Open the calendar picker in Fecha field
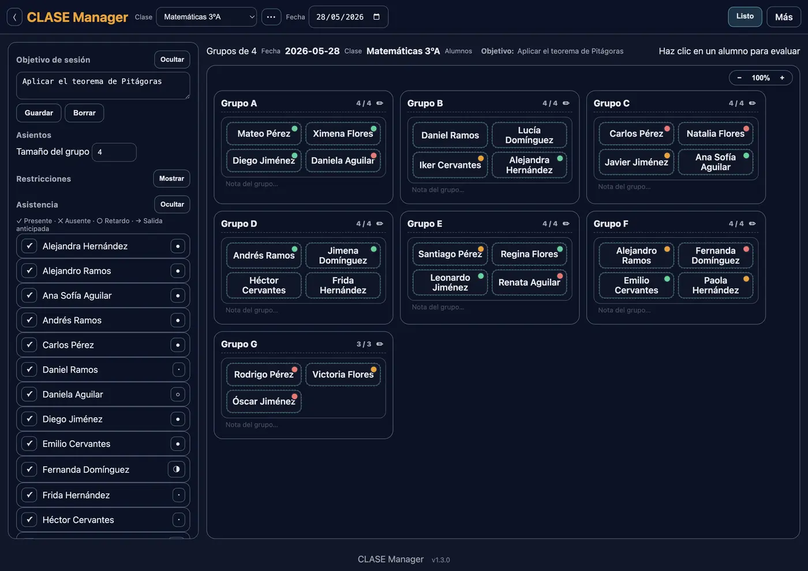The width and height of the screenshot is (808, 571). [x=376, y=17]
